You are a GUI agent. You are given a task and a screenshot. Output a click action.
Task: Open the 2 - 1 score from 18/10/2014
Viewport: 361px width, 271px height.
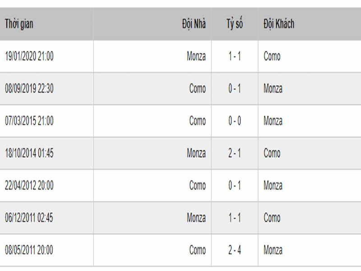[235, 153]
